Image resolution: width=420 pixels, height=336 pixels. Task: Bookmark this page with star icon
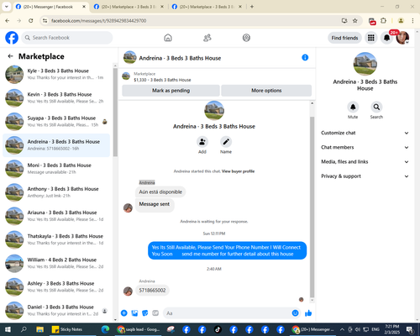[355, 21]
